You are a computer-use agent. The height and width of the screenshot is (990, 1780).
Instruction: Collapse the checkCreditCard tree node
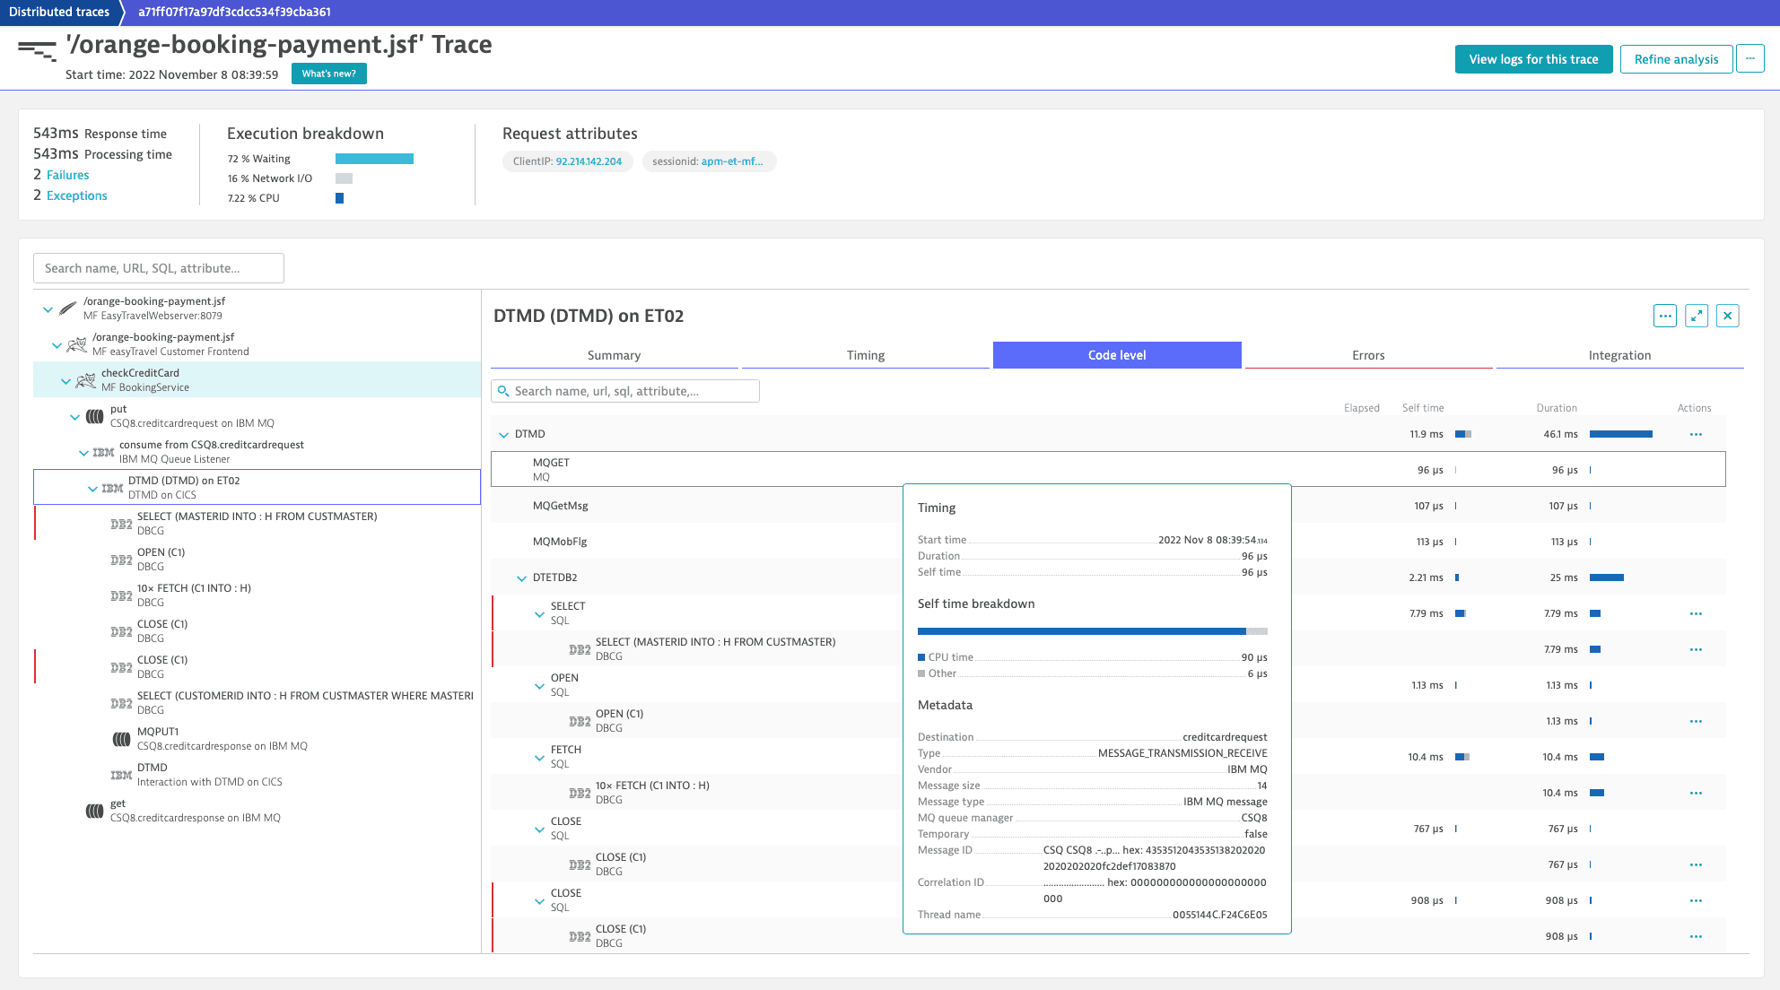click(x=65, y=381)
